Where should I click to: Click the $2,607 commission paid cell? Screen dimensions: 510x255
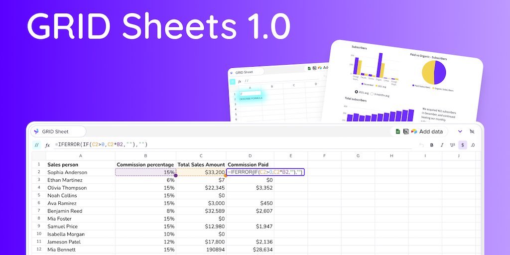pyautogui.click(x=250, y=211)
